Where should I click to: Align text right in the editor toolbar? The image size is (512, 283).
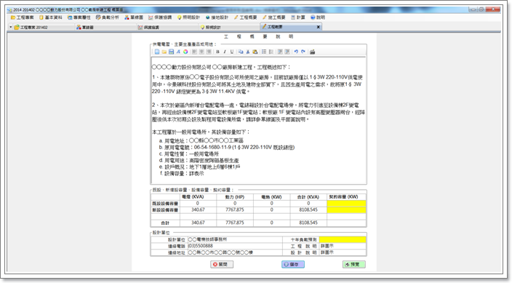click(x=209, y=52)
